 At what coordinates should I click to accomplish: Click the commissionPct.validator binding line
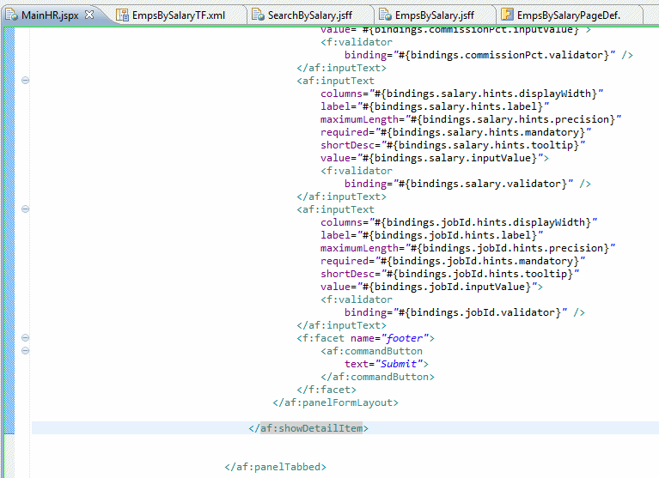(489, 55)
